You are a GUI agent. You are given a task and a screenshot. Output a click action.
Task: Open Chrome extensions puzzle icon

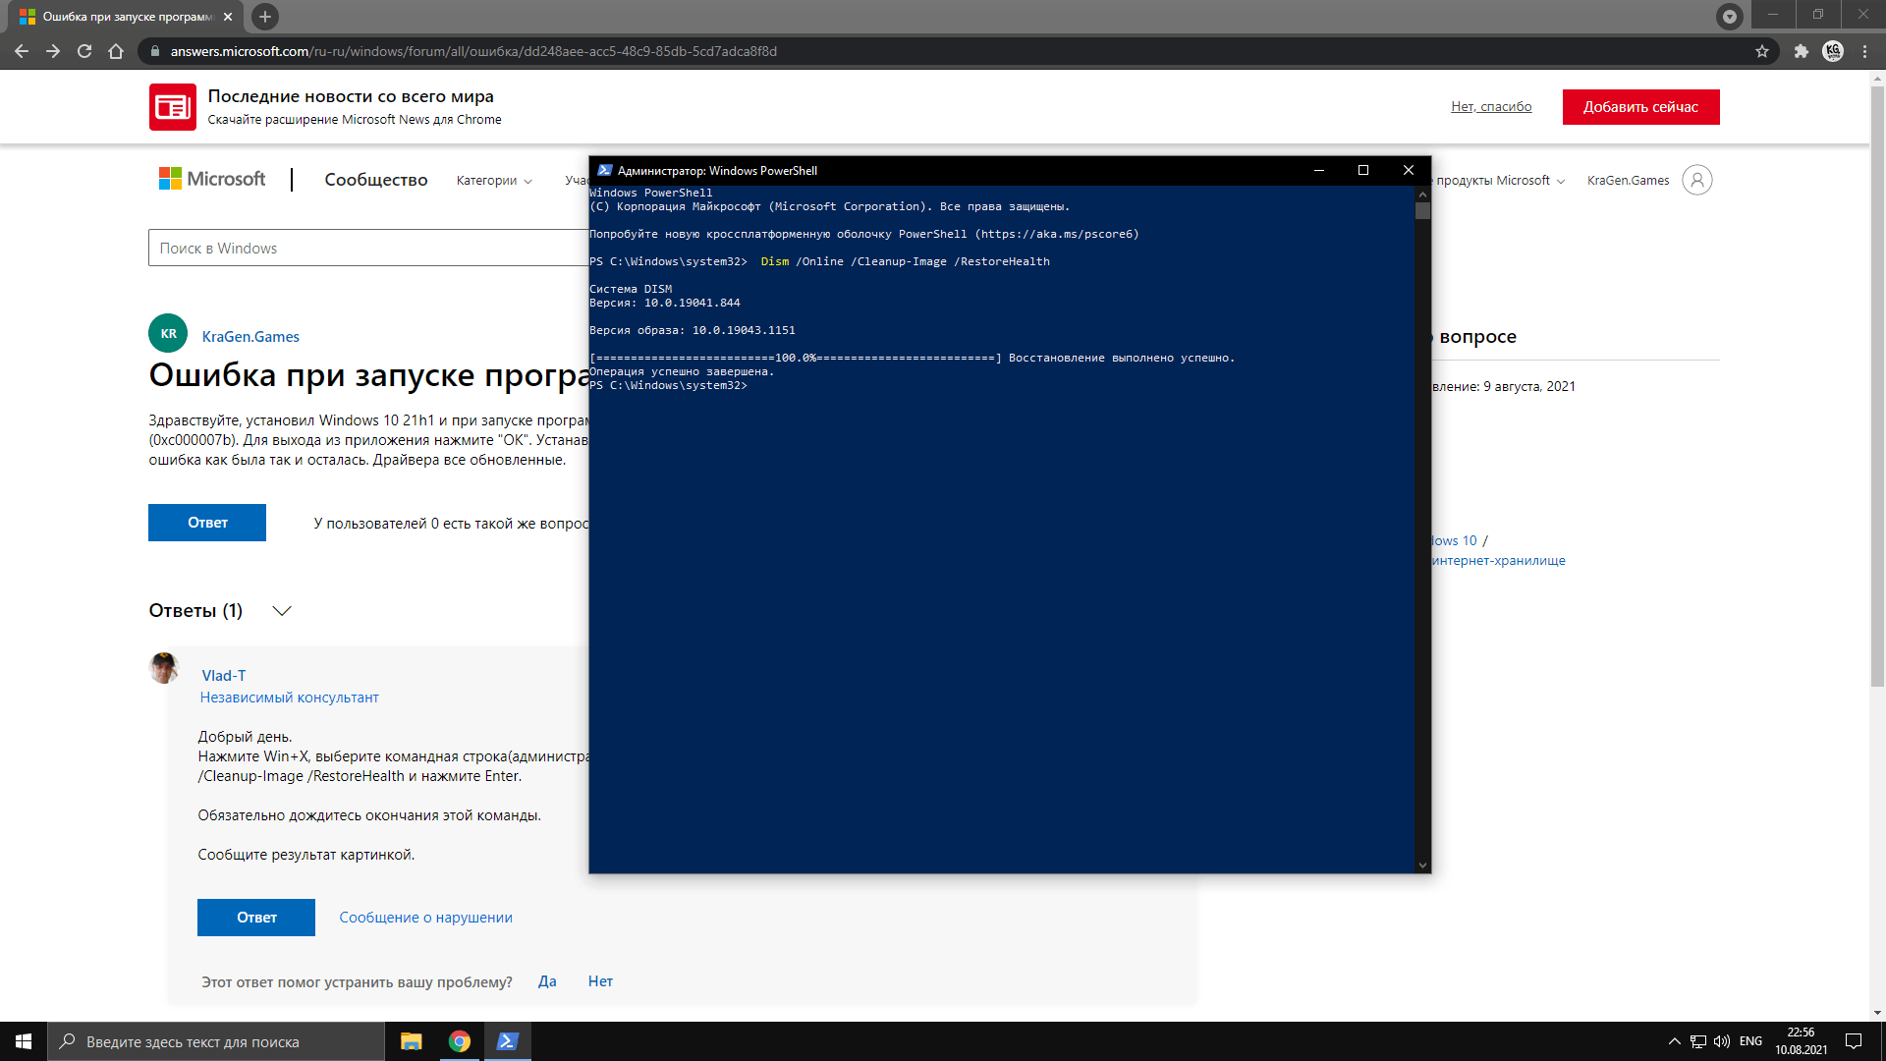coord(1802,51)
